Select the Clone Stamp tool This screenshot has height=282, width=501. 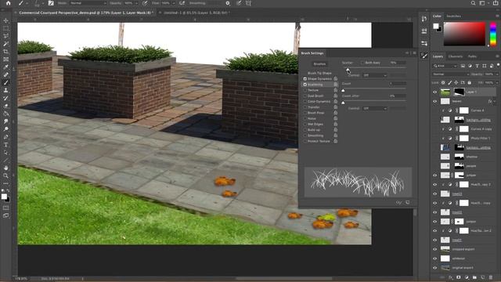5,91
